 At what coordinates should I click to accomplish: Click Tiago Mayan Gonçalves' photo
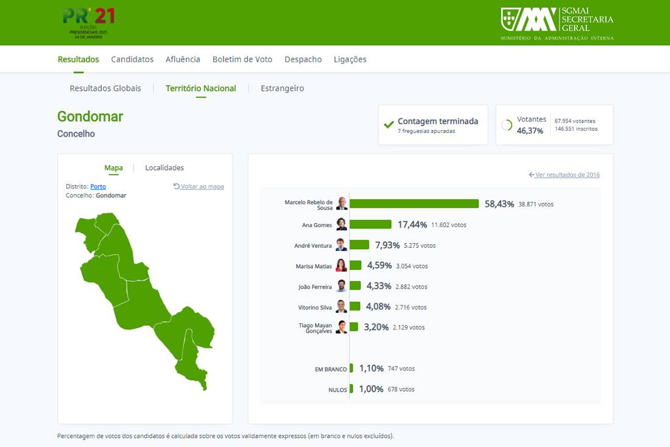coord(342,327)
